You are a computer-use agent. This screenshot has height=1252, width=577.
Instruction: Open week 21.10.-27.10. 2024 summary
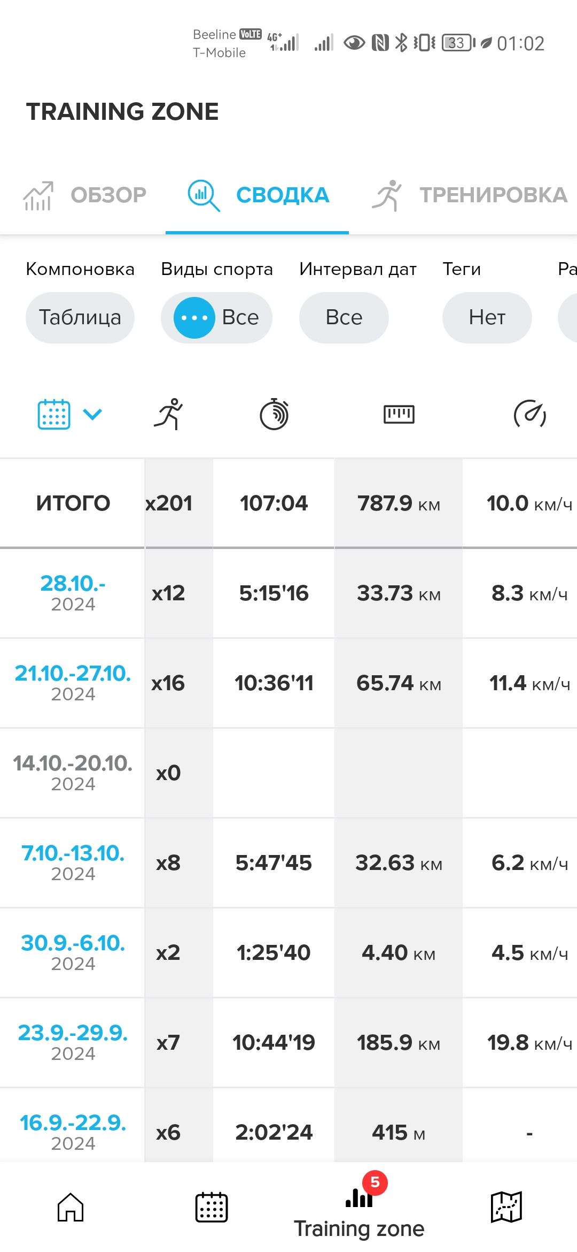tap(73, 682)
